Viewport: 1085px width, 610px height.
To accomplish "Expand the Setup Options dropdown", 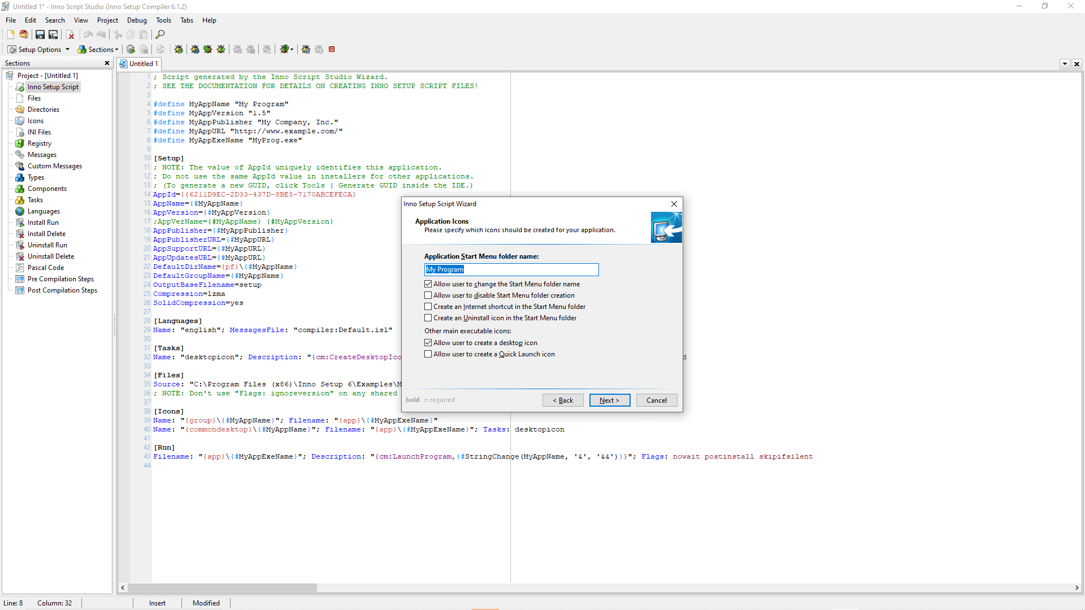I will pos(67,49).
